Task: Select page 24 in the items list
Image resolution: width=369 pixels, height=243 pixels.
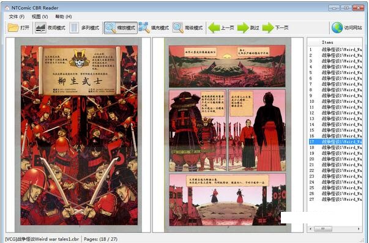Action: pyautogui.click(x=335, y=182)
